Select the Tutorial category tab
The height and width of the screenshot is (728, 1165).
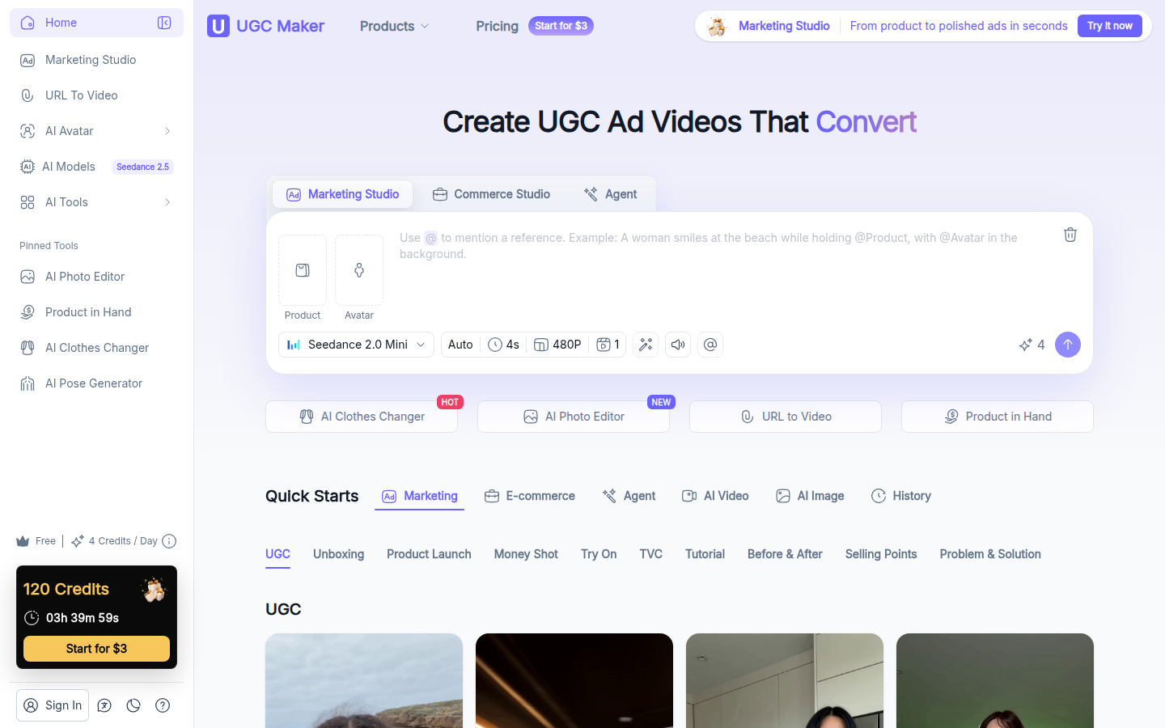click(705, 554)
